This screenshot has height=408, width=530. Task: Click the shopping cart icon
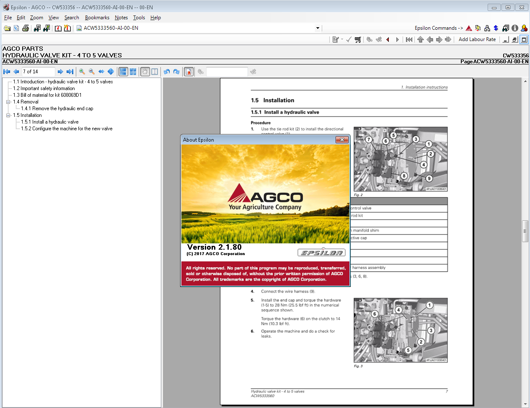tap(358, 39)
